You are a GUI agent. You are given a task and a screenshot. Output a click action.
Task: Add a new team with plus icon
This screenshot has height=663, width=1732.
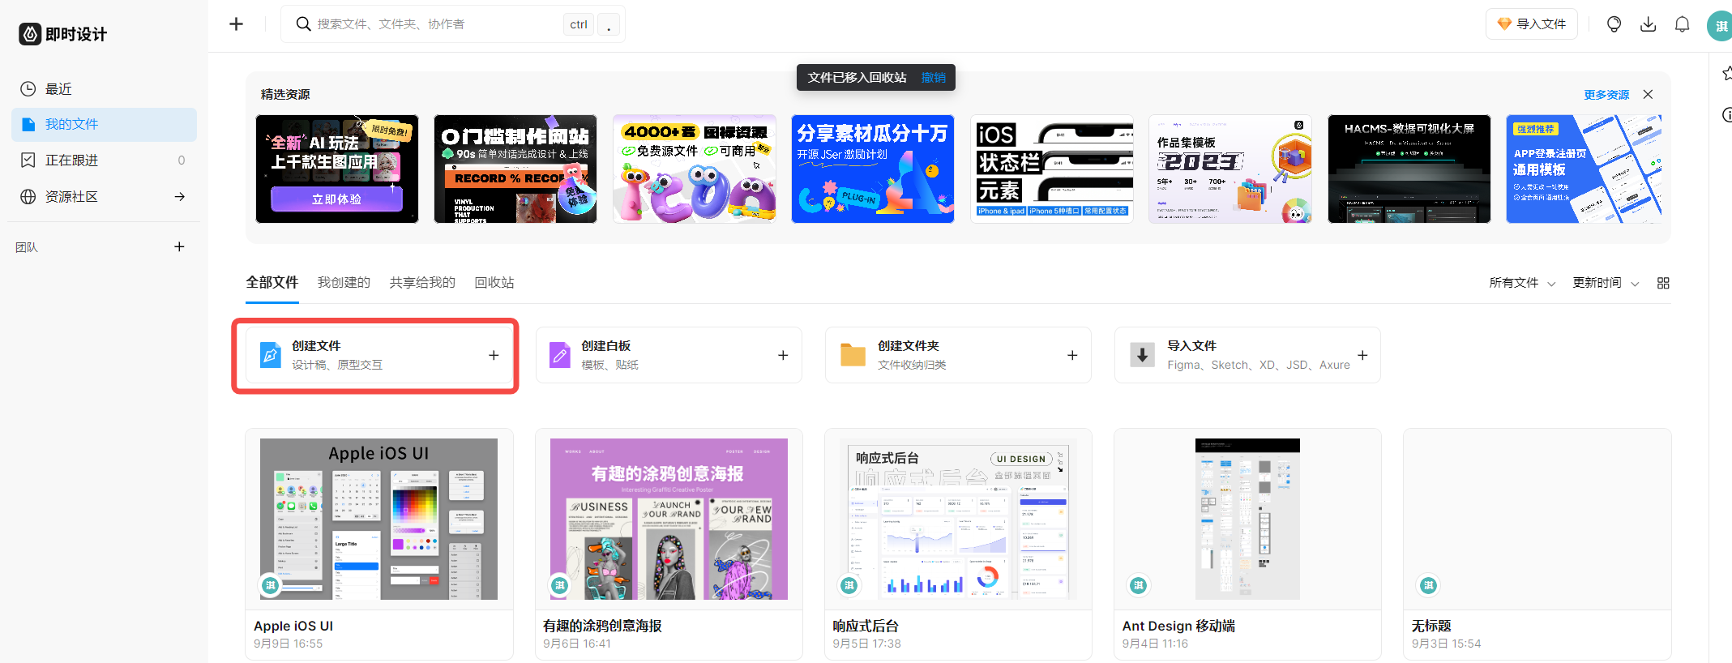click(180, 246)
